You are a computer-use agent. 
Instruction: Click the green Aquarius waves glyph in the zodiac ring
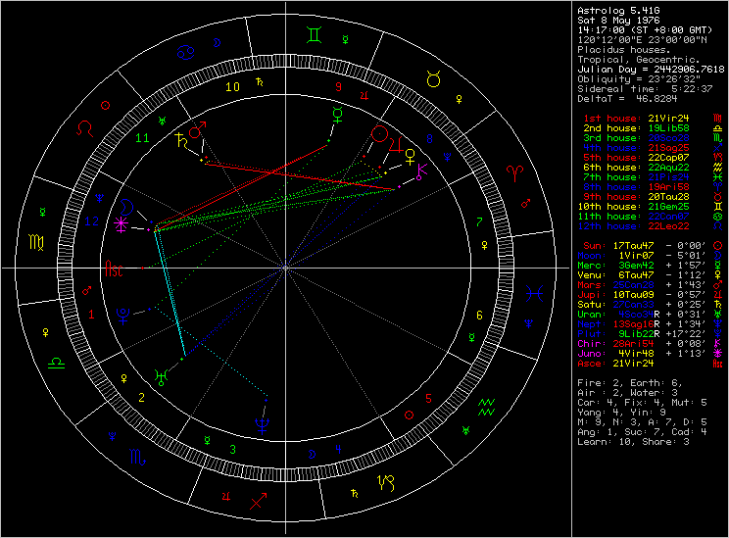tap(486, 408)
